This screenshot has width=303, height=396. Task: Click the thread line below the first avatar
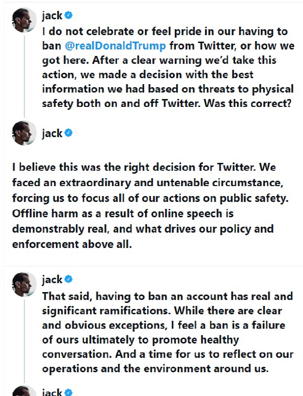24,74
